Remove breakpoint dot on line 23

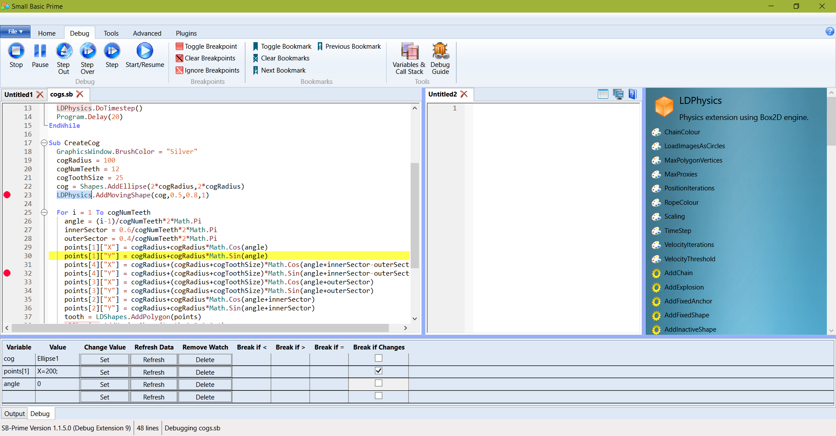7,195
